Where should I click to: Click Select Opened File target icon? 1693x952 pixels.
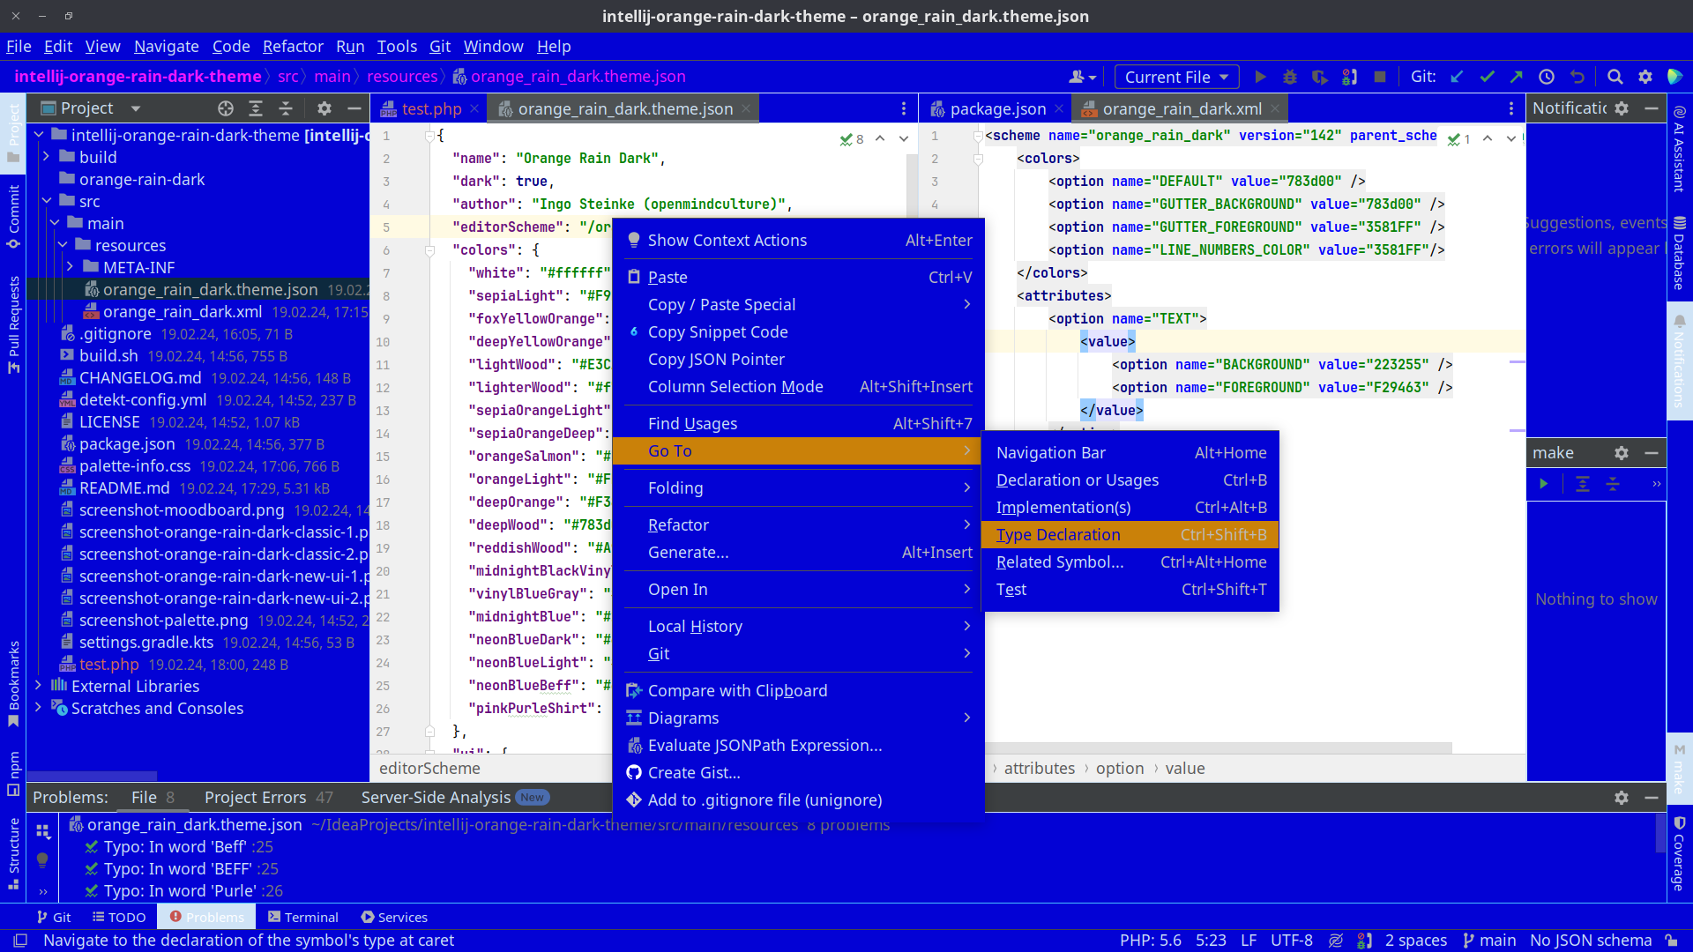[x=226, y=108]
